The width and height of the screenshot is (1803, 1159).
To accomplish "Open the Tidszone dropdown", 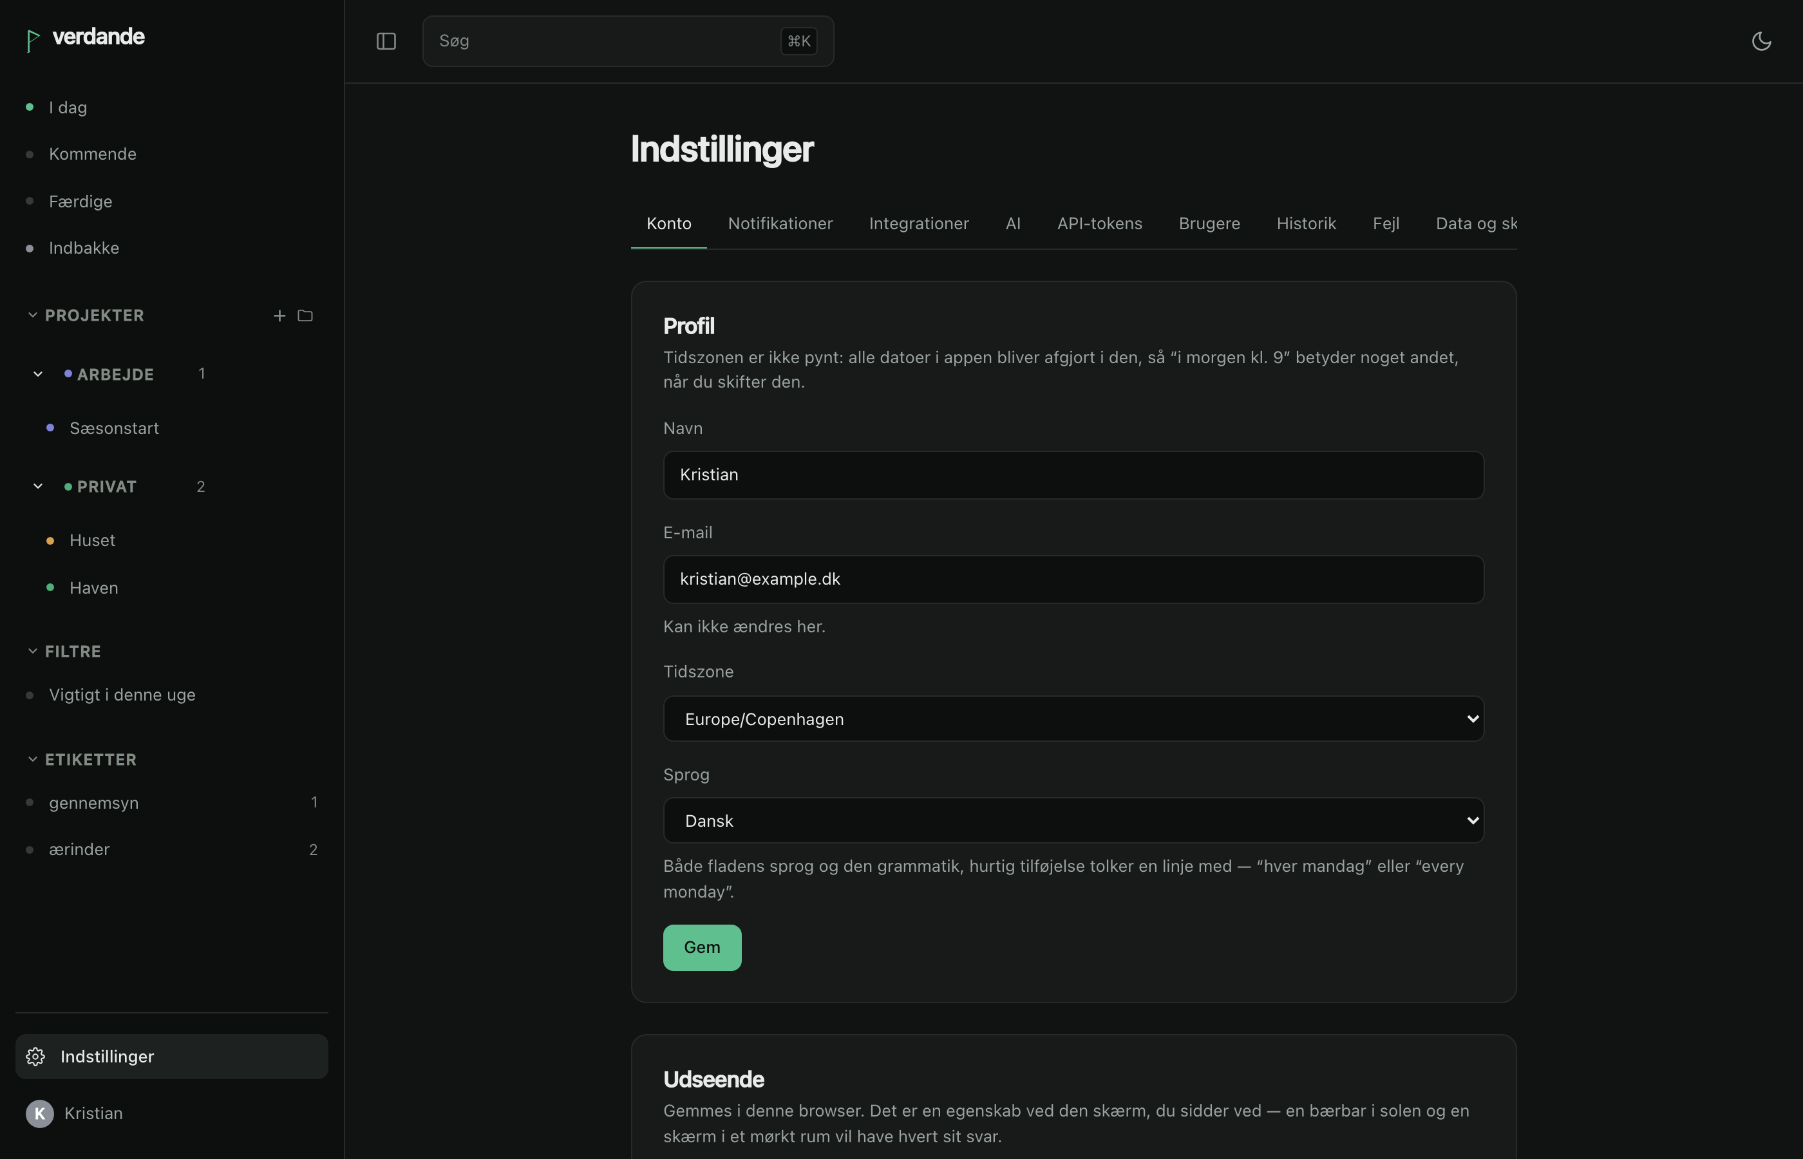I will (x=1073, y=719).
